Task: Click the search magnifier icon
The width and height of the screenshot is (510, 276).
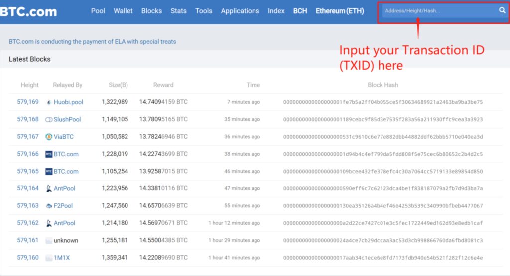Action: point(502,10)
